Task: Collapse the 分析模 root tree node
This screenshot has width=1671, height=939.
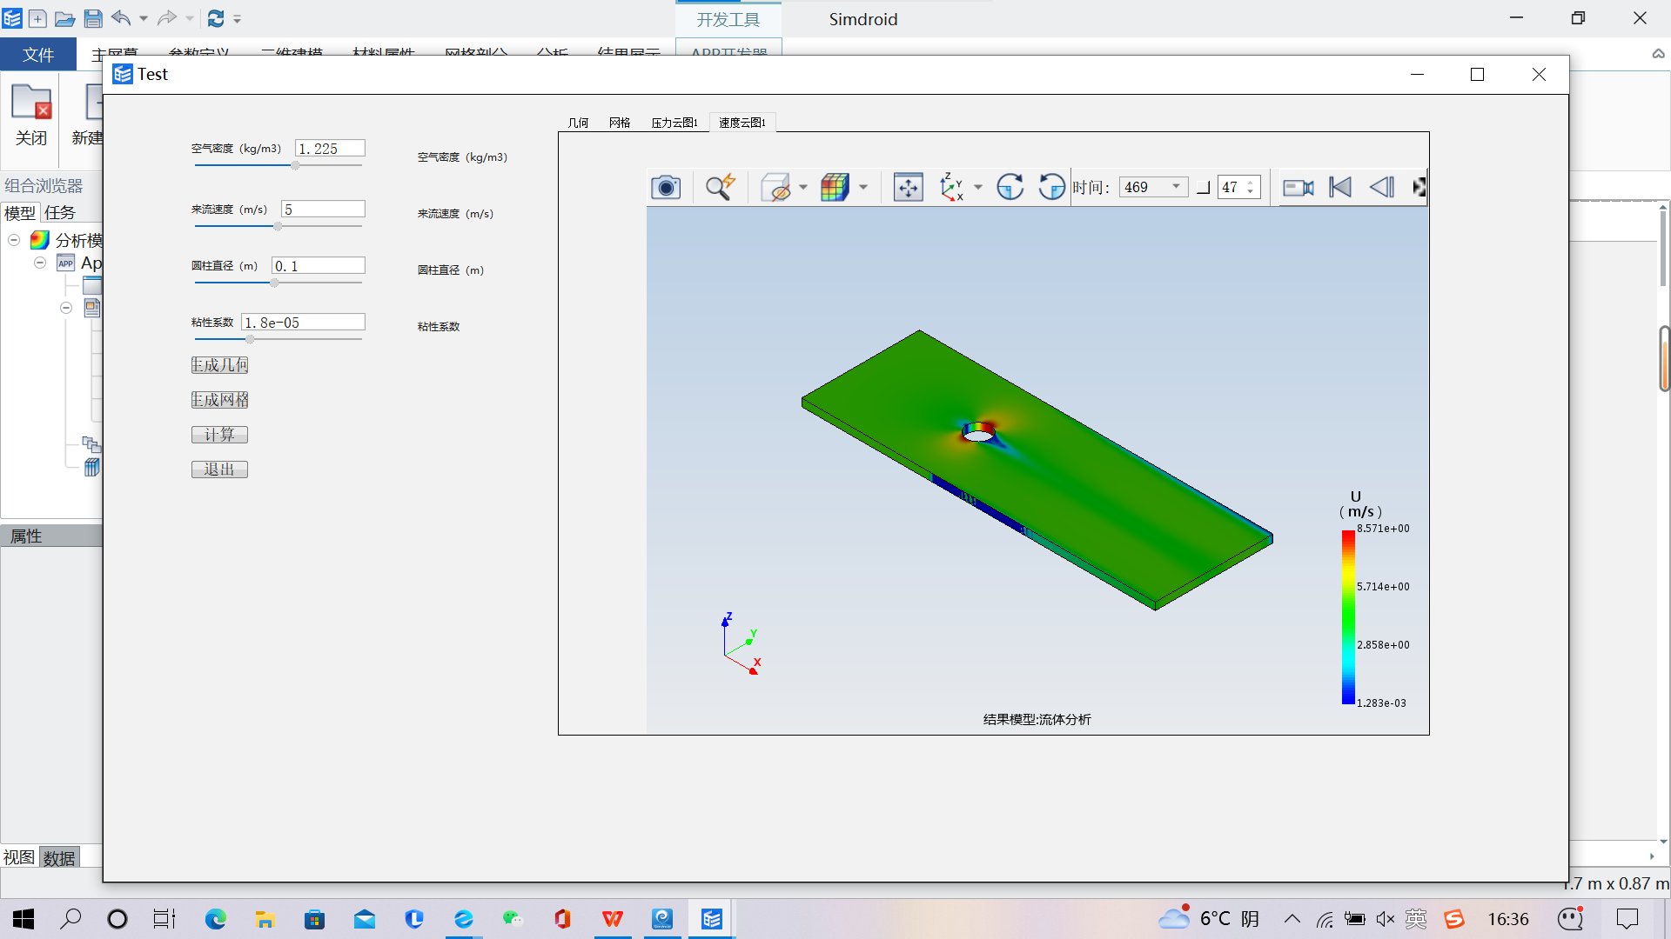Action: [14, 240]
